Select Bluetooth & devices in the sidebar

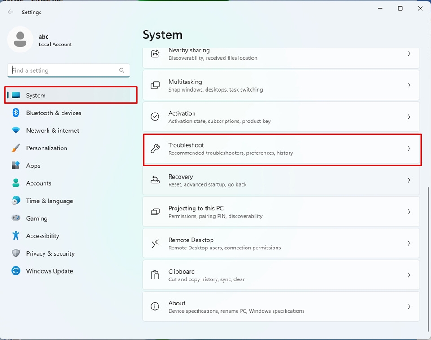point(15,113)
